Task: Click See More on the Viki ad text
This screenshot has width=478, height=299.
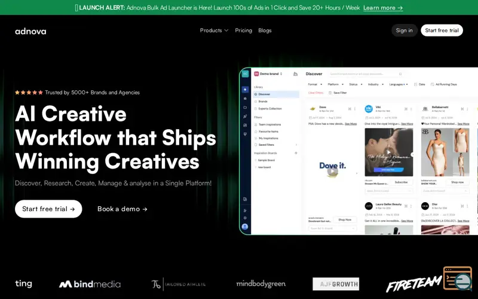Action: [407, 124]
